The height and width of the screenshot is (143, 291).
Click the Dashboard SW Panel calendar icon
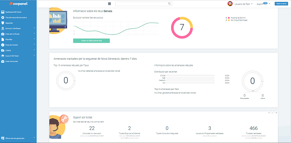pos(3,12)
